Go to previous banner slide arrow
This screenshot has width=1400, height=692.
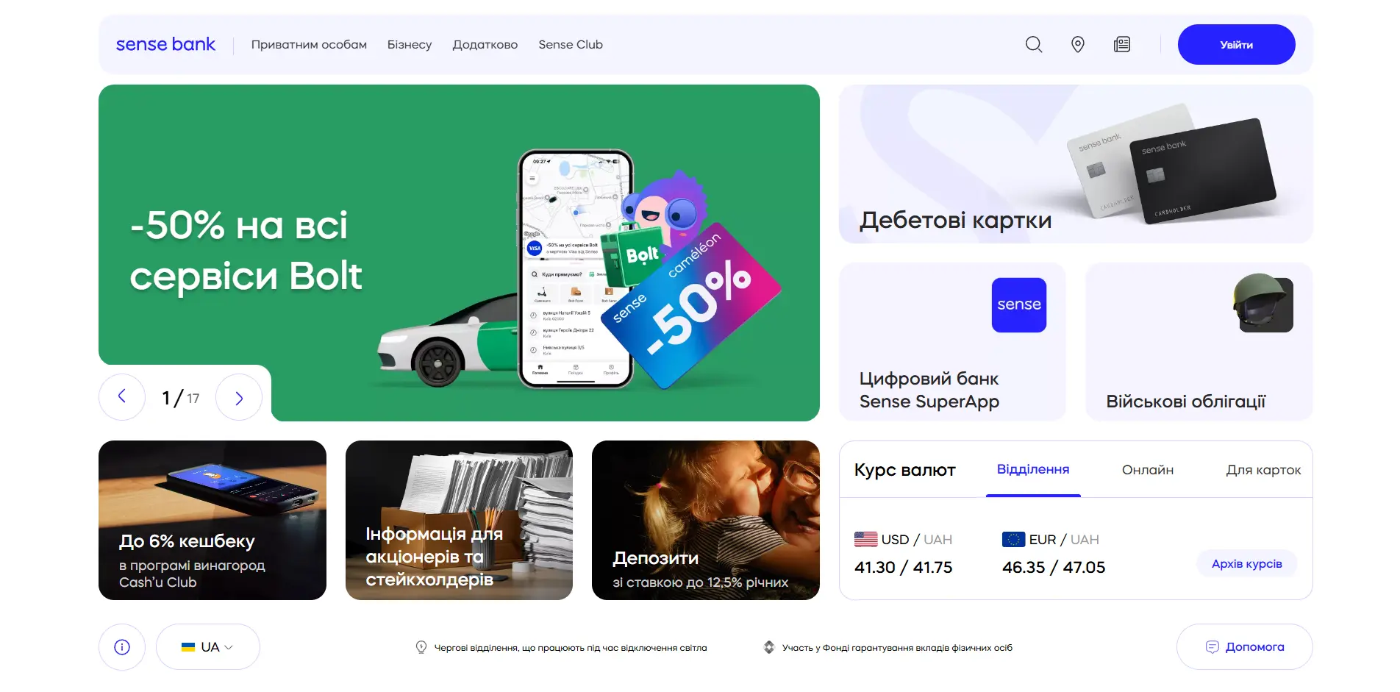click(122, 397)
